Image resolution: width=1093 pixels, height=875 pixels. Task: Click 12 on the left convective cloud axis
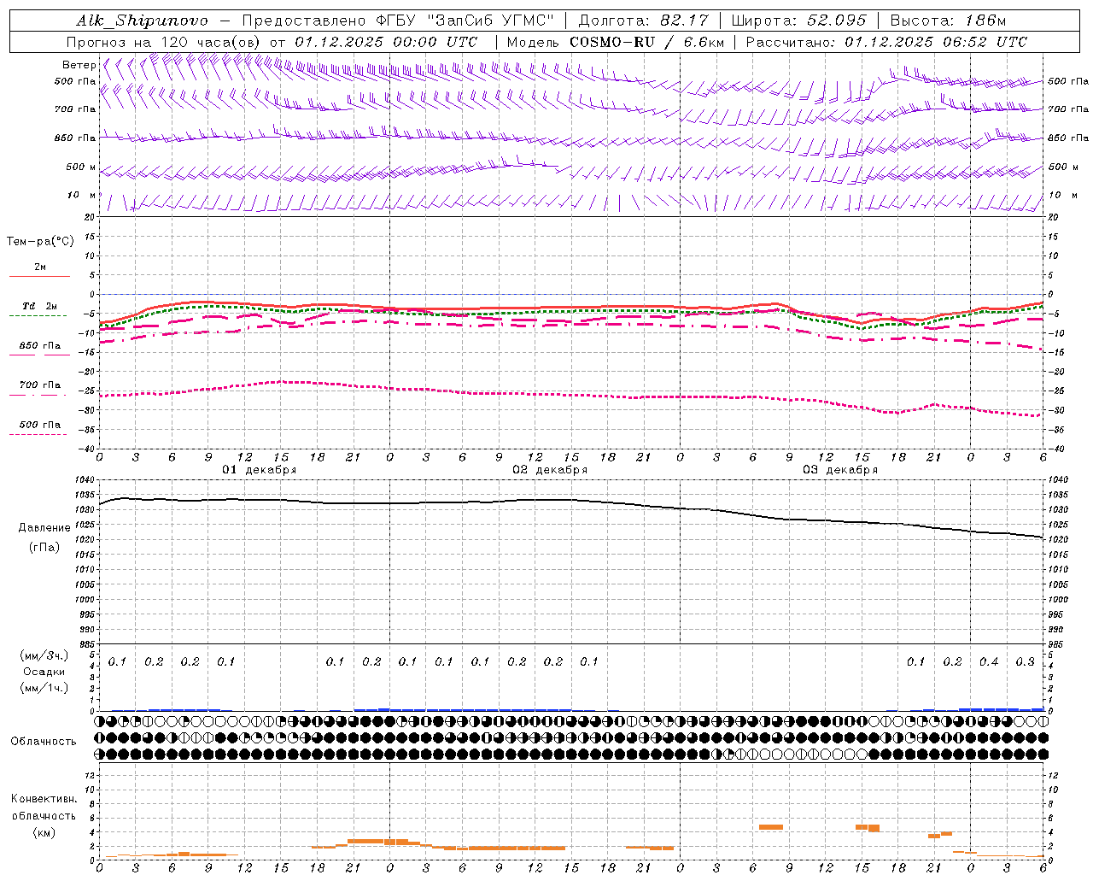[91, 775]
